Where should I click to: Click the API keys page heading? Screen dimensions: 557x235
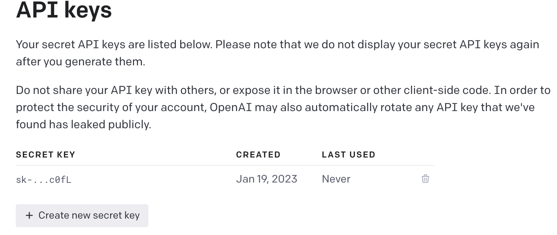pyautogui.click(x=64, y=10)
